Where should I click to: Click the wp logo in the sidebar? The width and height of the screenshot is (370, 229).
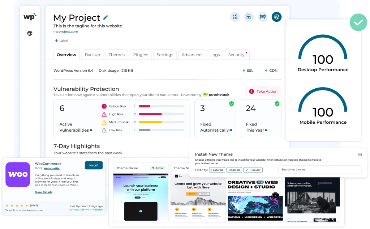coord(30,16)
